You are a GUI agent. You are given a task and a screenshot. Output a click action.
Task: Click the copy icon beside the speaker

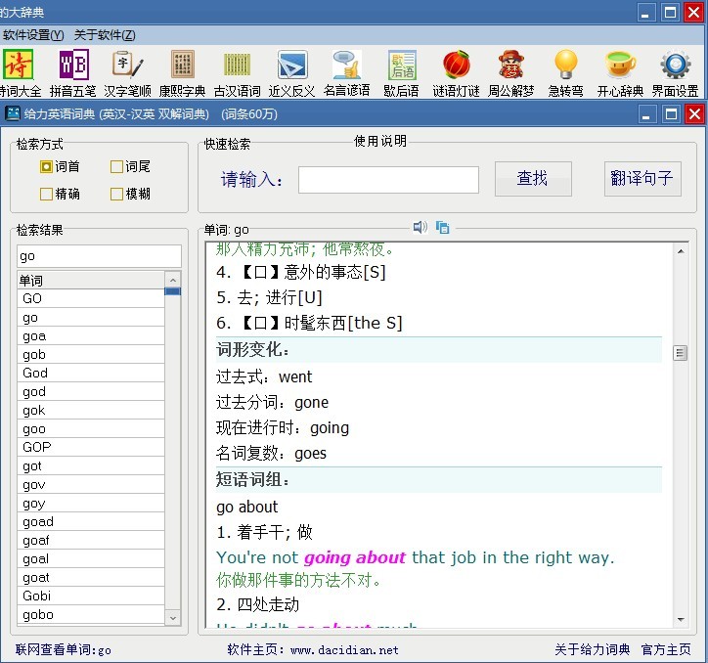[443, 228]
